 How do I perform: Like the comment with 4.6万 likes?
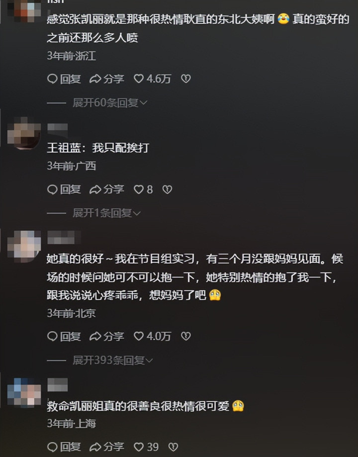[x=152, y=79]
